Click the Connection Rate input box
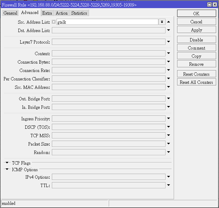 click(109, 70)
